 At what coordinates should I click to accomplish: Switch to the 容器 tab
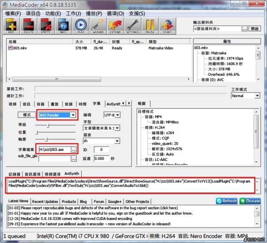[40, 104]
